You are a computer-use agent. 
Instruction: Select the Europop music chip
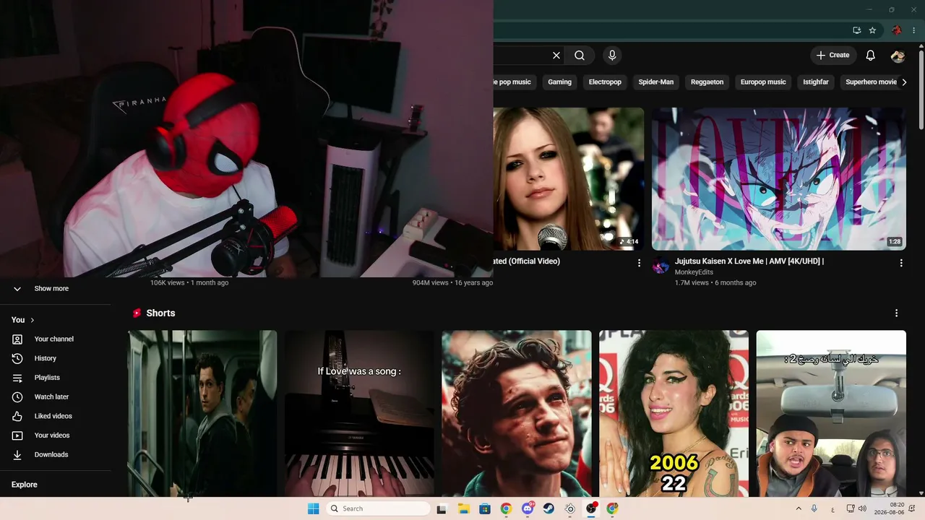point(763,82)
